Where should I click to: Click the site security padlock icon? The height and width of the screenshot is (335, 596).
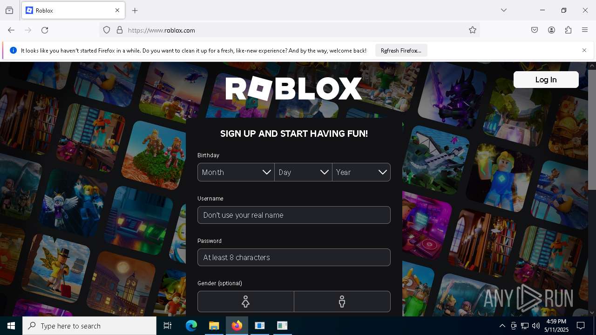tap(120, 30)
